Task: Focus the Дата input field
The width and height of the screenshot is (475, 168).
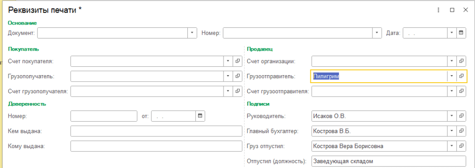Action: tap(425, 33)
